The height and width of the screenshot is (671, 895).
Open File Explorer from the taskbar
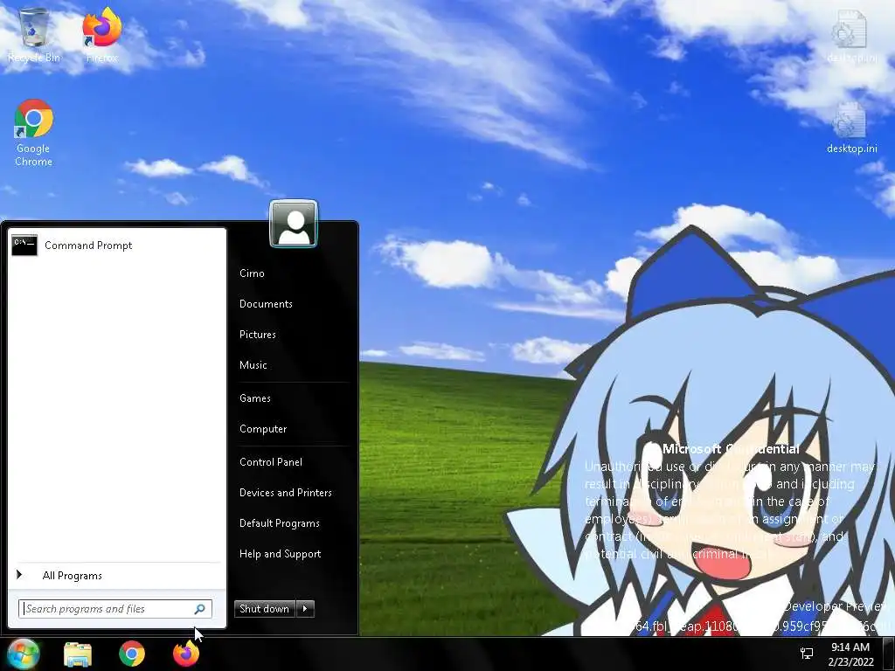78,654
